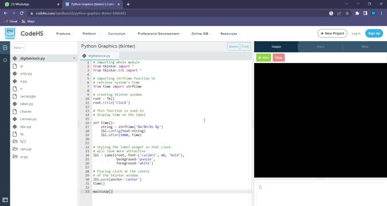Open the Online IDE menu

click(201, 34)
